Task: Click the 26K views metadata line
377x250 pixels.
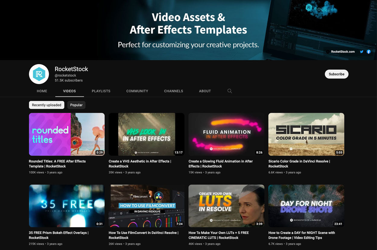Action: coord(125,244)
